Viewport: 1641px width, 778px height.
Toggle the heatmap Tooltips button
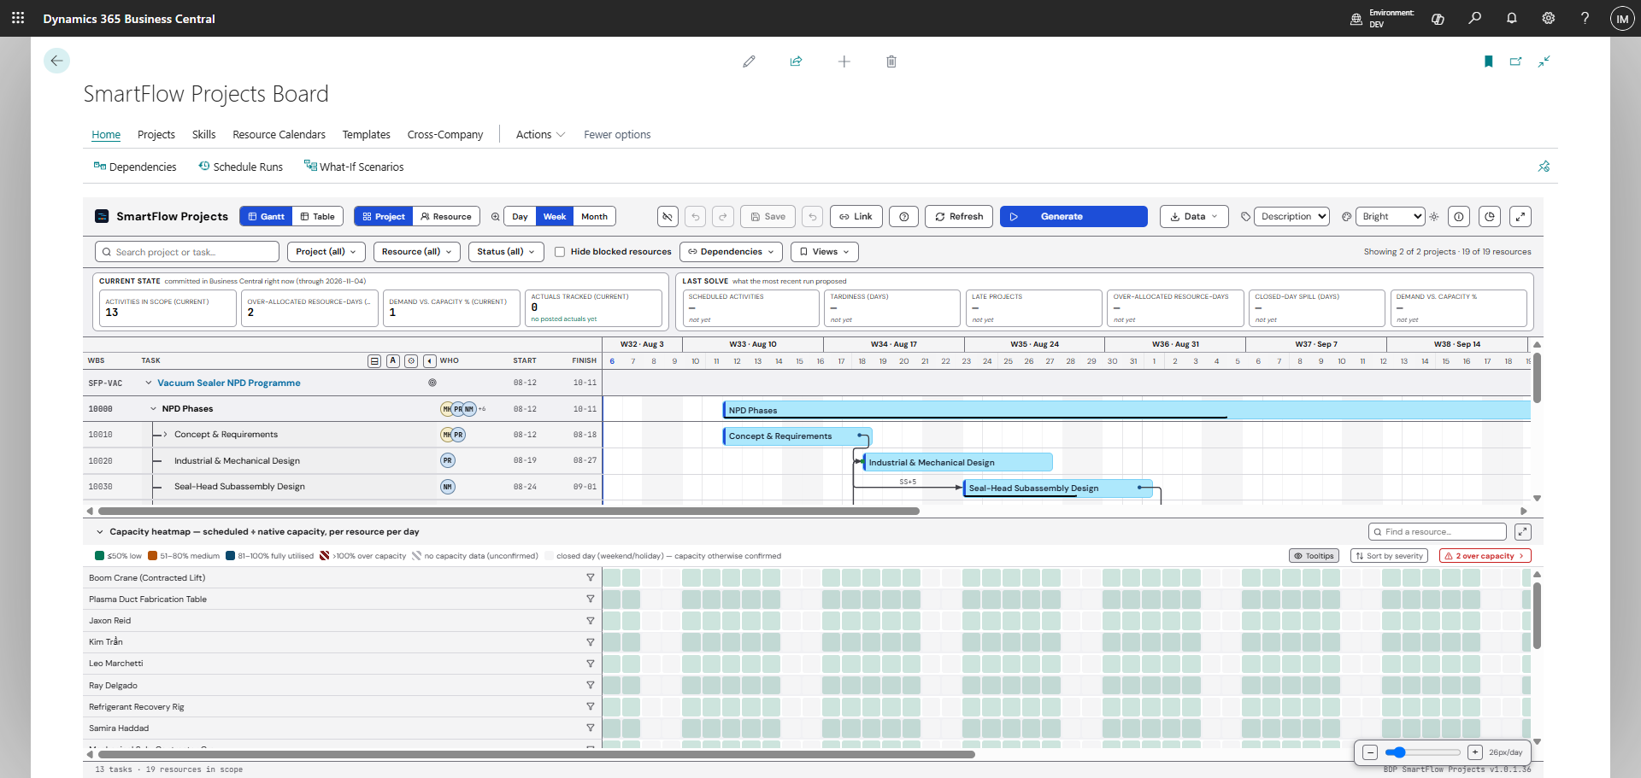click(1315, 556)
